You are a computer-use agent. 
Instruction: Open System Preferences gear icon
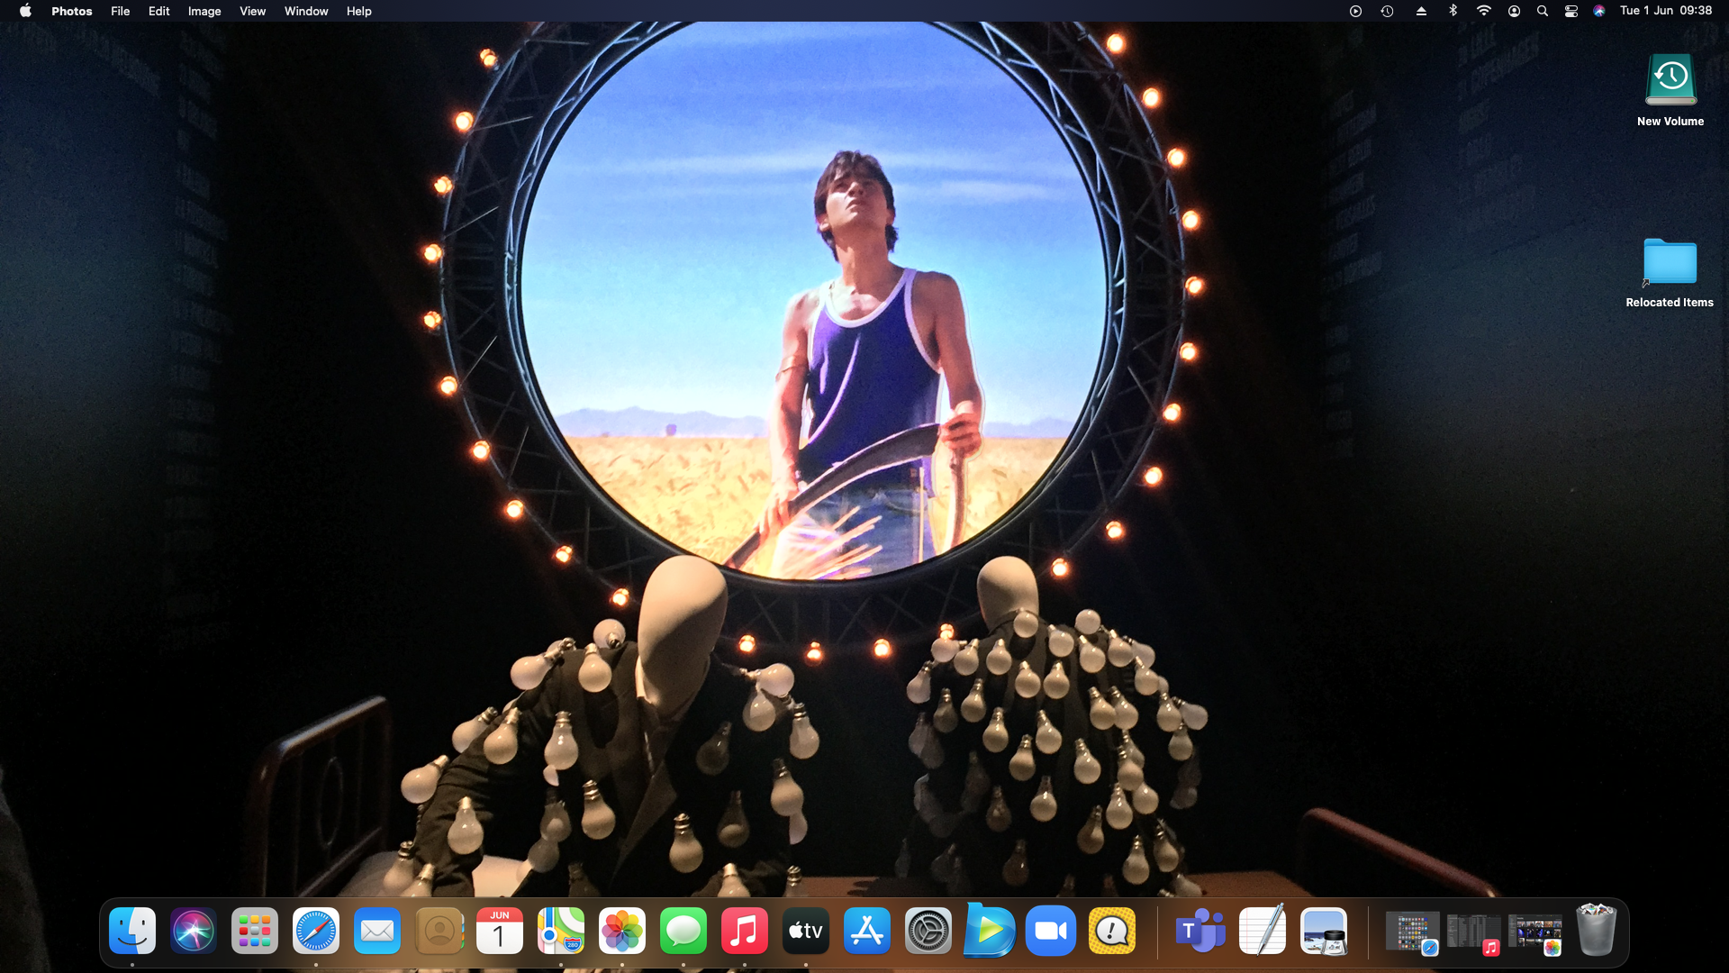point(928,931)
